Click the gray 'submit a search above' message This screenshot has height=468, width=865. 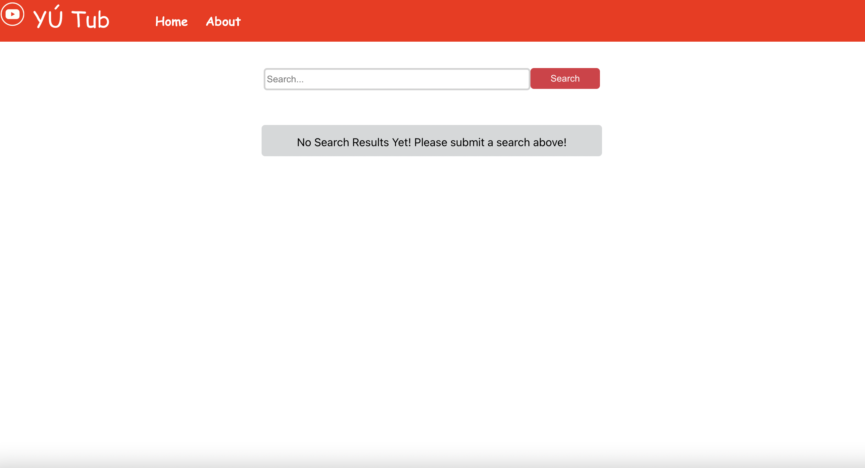coord(431,142)
